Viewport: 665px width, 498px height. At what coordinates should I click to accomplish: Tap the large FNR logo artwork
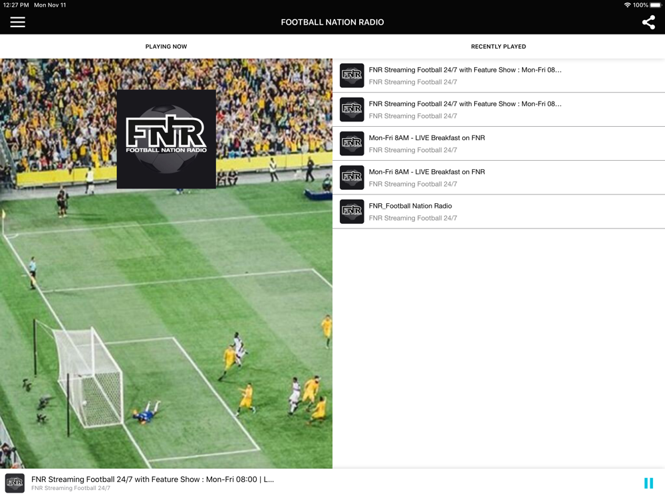point(166,139)
